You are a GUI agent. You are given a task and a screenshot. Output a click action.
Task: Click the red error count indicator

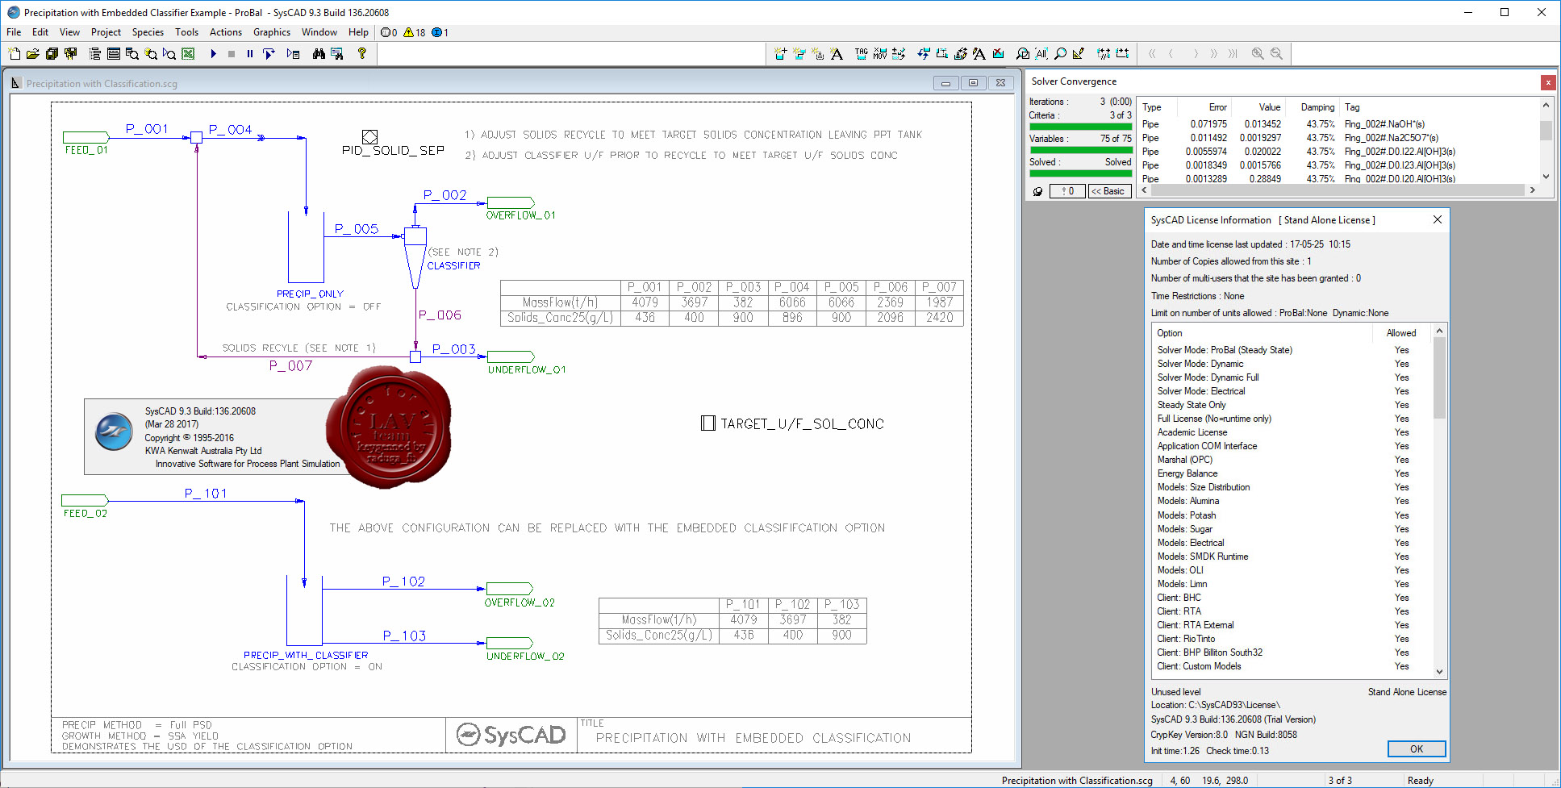[389, 33]
